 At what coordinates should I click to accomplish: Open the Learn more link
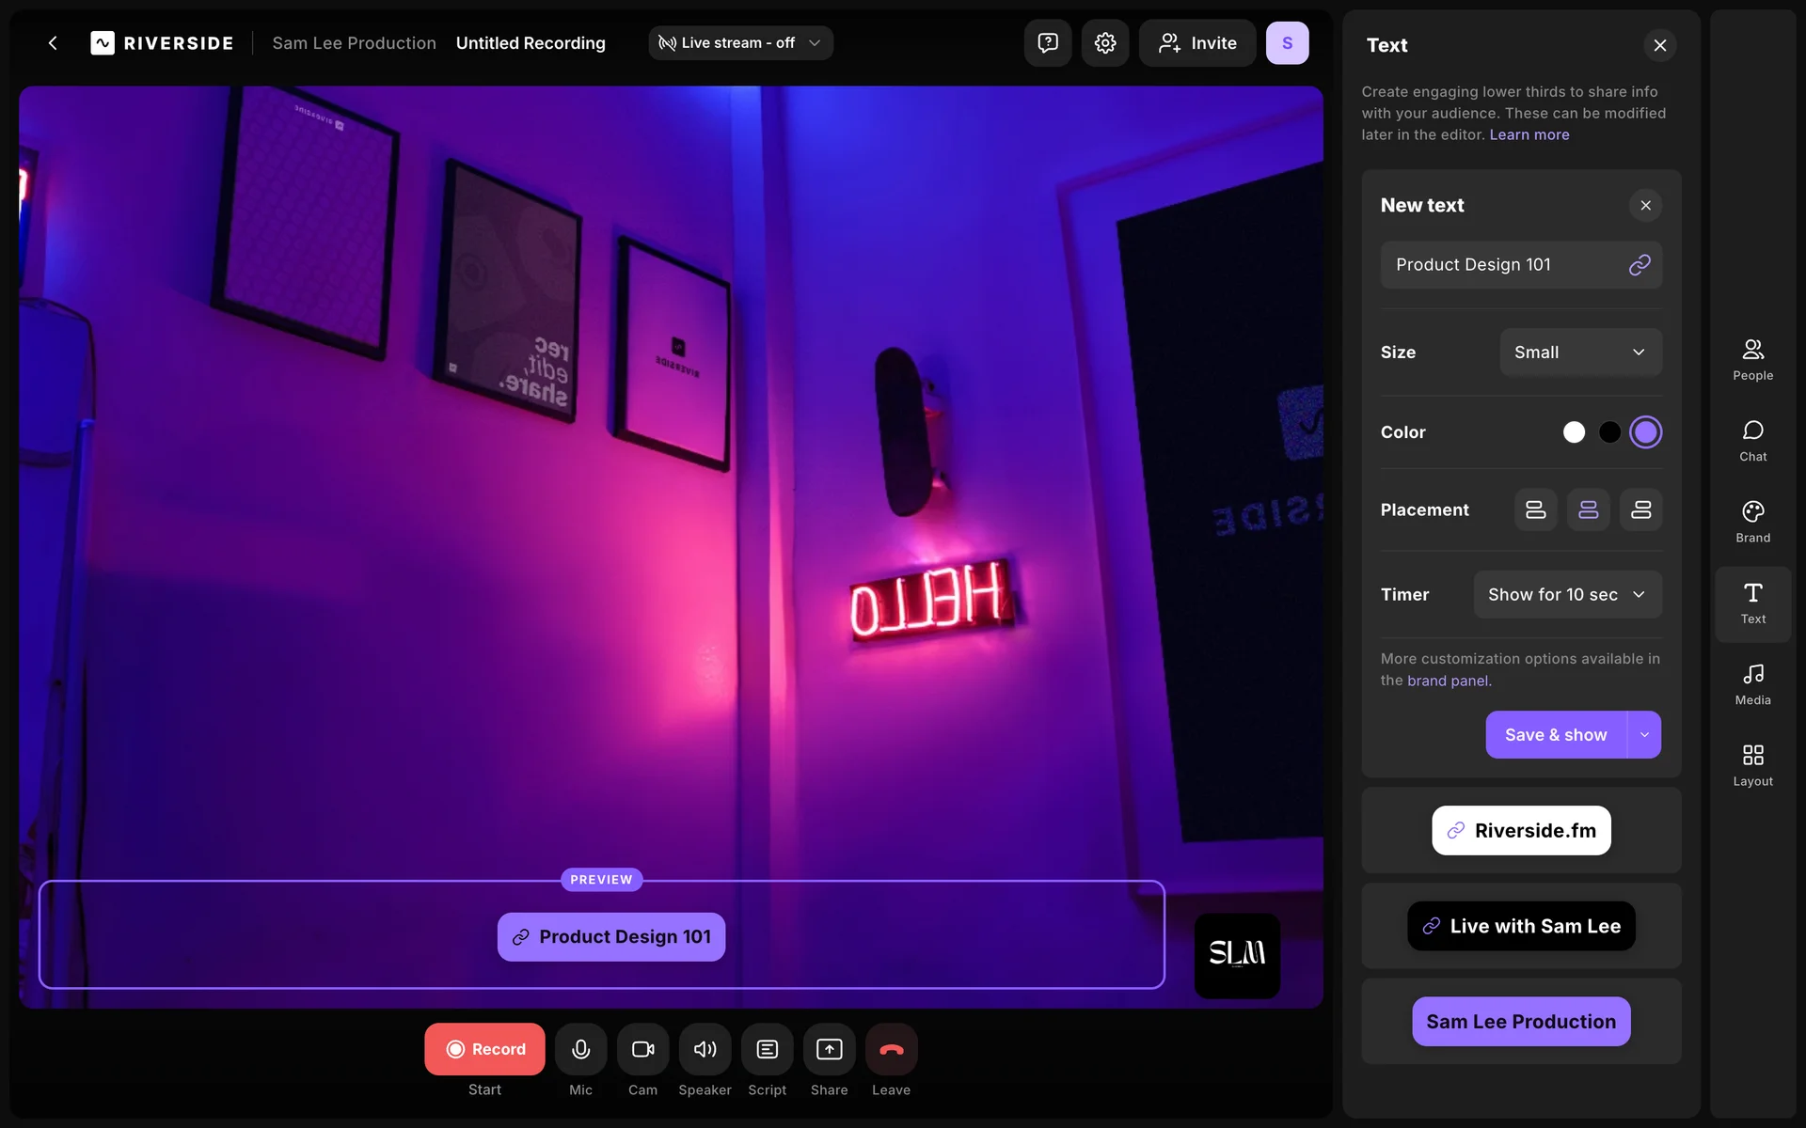coord(1529,134)
